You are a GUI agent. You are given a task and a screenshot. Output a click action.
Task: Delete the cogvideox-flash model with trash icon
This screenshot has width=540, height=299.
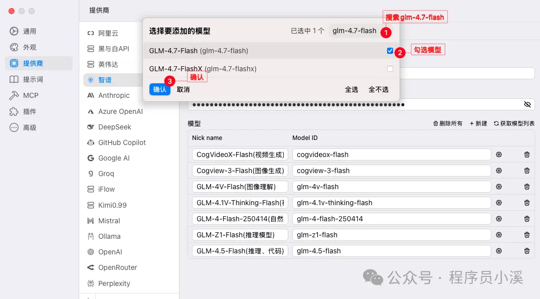click(526, 155)
